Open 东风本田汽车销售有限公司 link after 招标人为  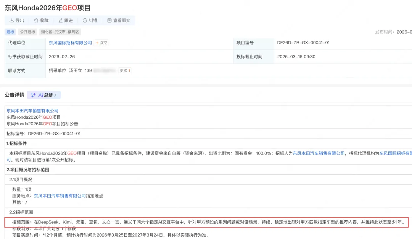pyautogui.click(x=319, y=153)
